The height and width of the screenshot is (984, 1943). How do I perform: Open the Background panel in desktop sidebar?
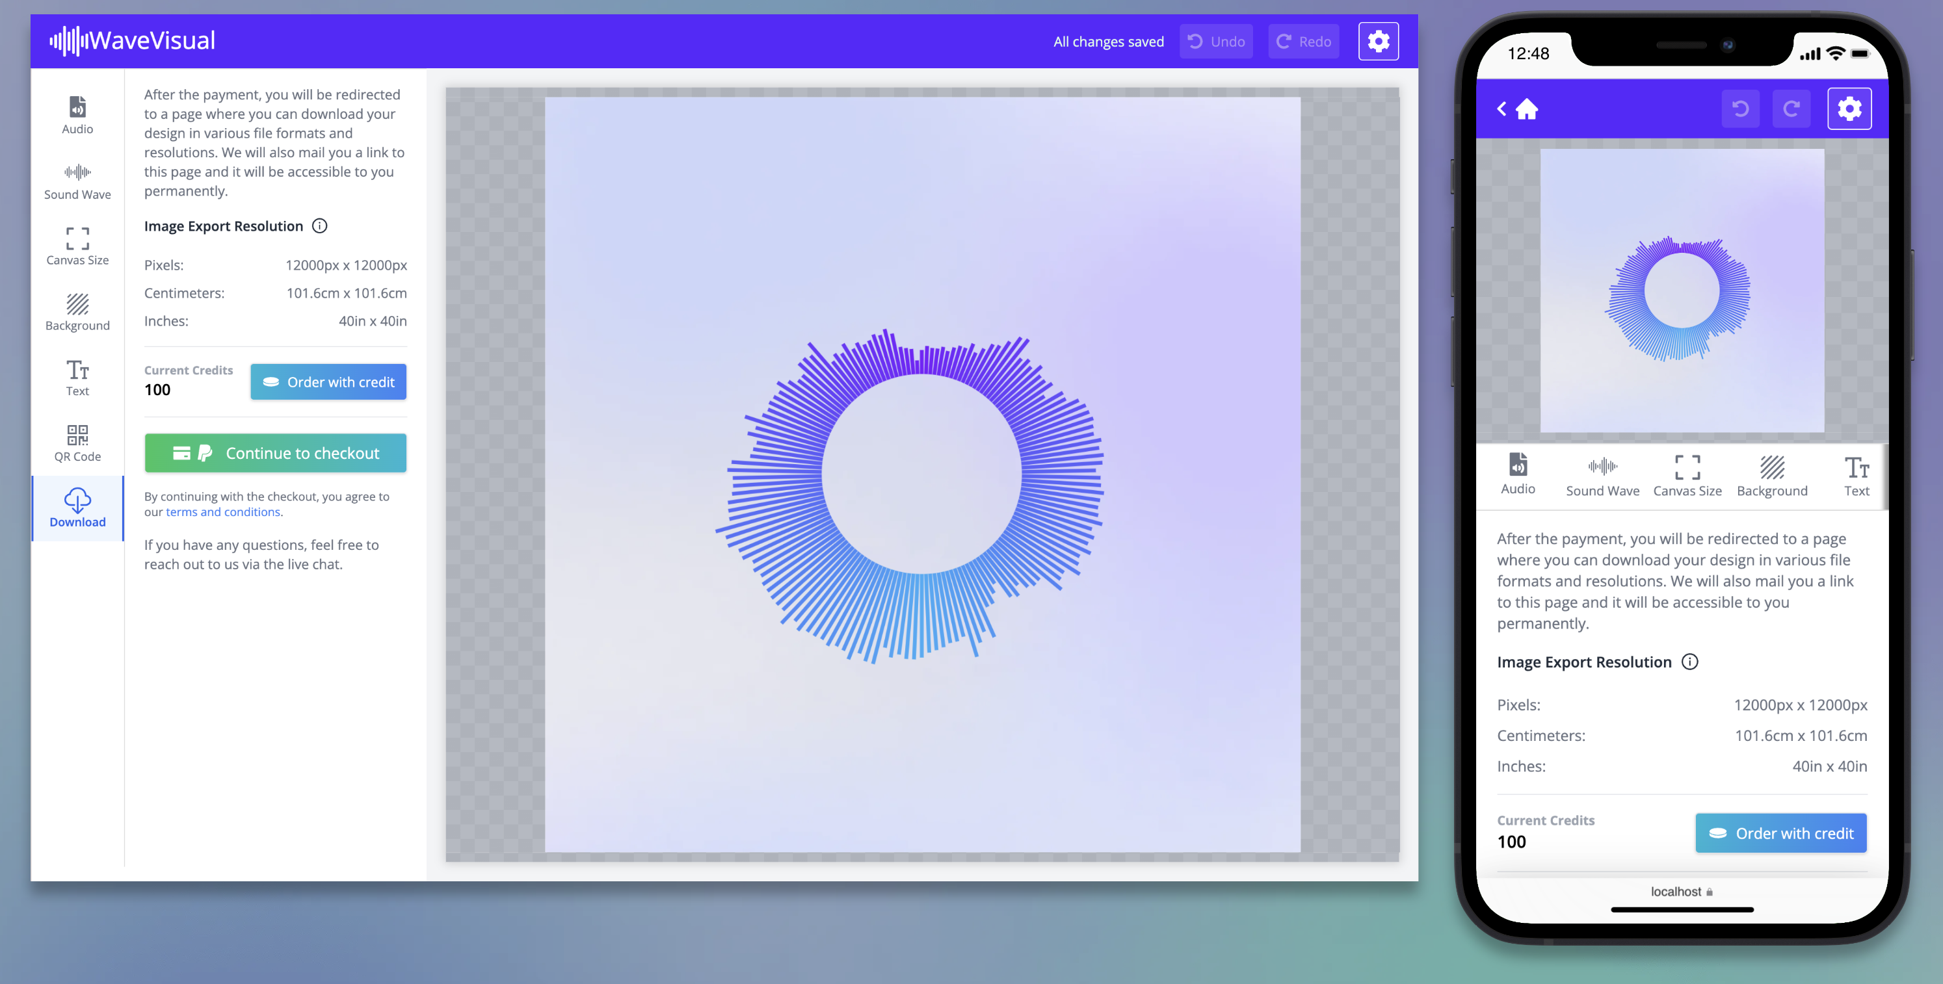[77, 312]
